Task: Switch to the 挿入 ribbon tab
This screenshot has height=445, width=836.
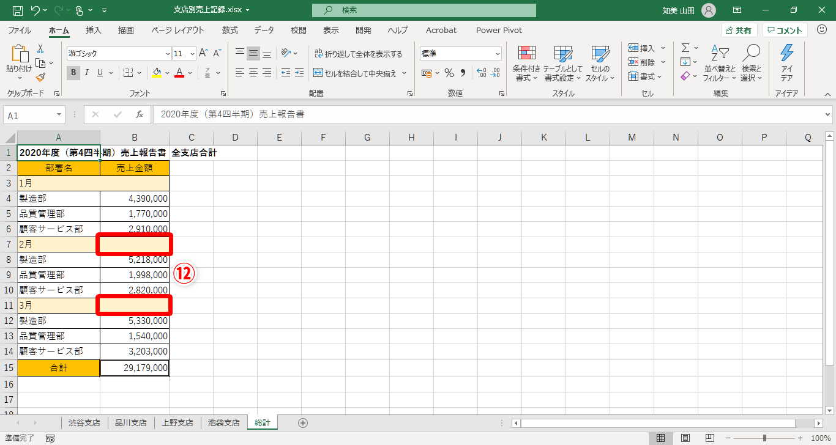Action: [x=94, y=30]
